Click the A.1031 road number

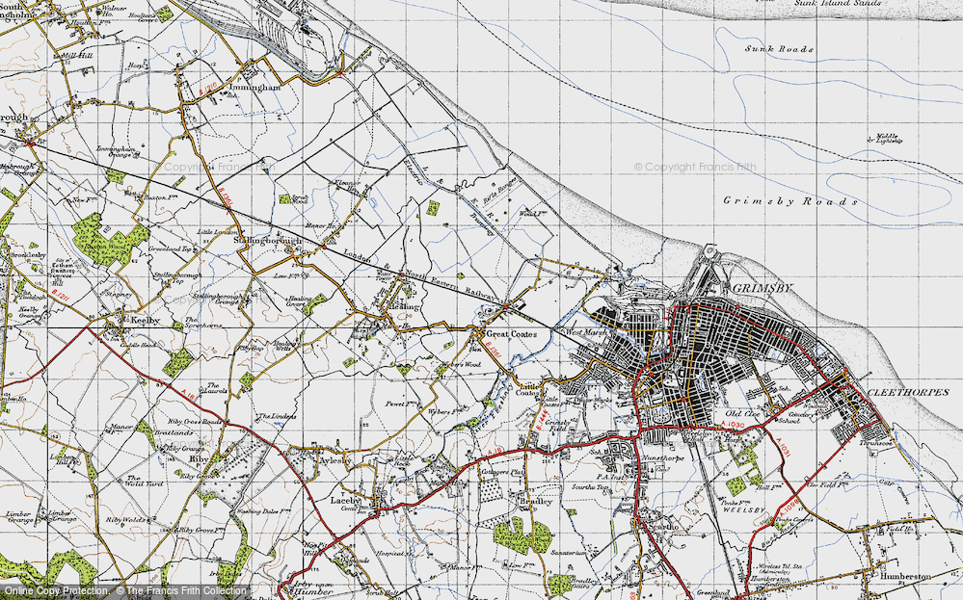pyautogui.click(x=783, y=447)
